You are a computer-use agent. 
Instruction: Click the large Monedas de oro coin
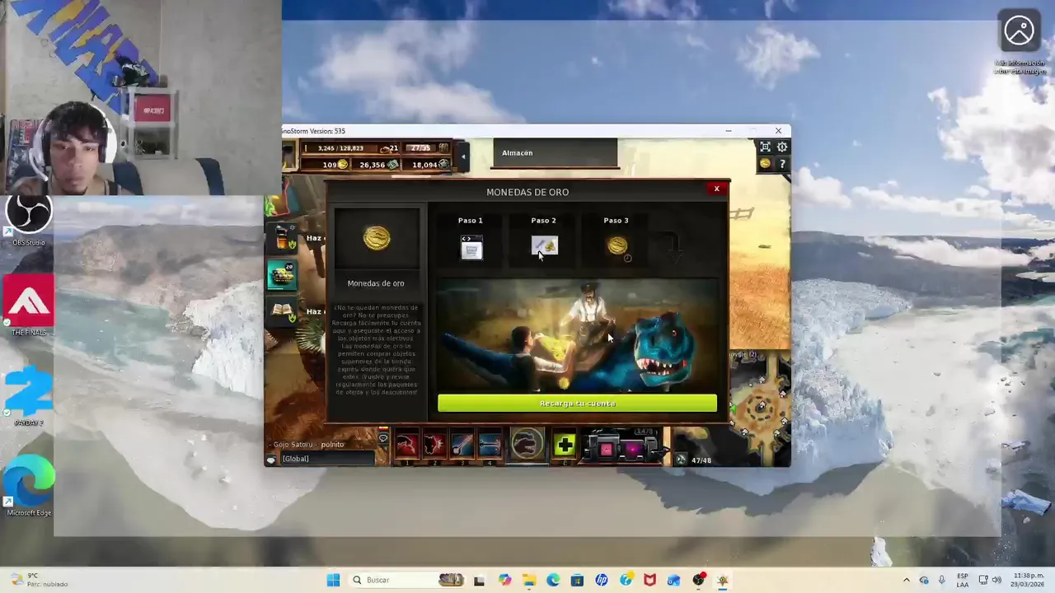377,238
